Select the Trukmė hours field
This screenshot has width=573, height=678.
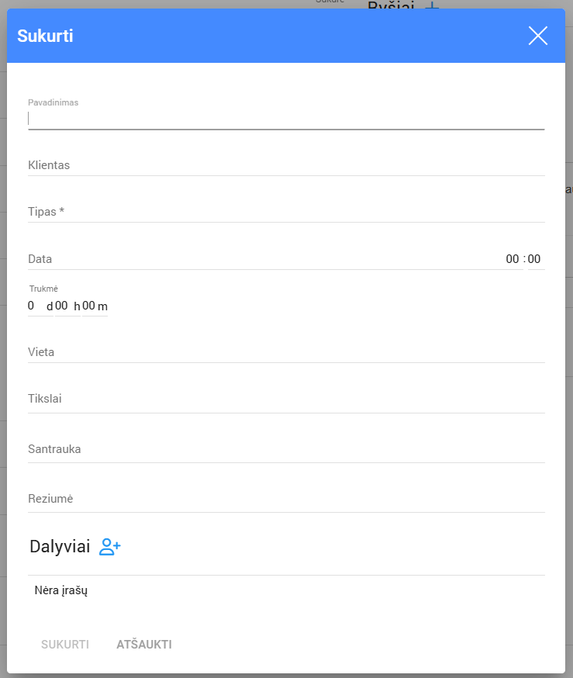click(63, 306)
